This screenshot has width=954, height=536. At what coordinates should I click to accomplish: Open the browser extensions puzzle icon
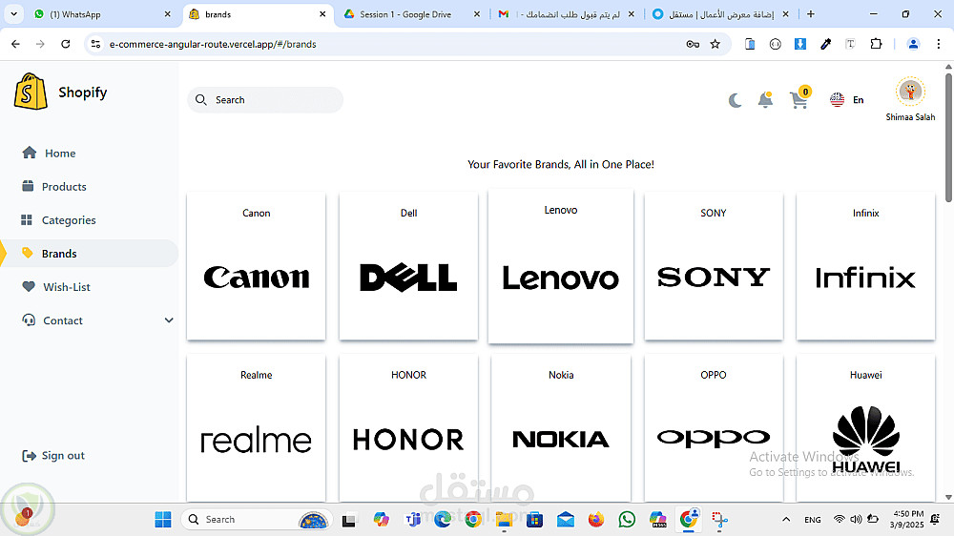tap(876, 44)
